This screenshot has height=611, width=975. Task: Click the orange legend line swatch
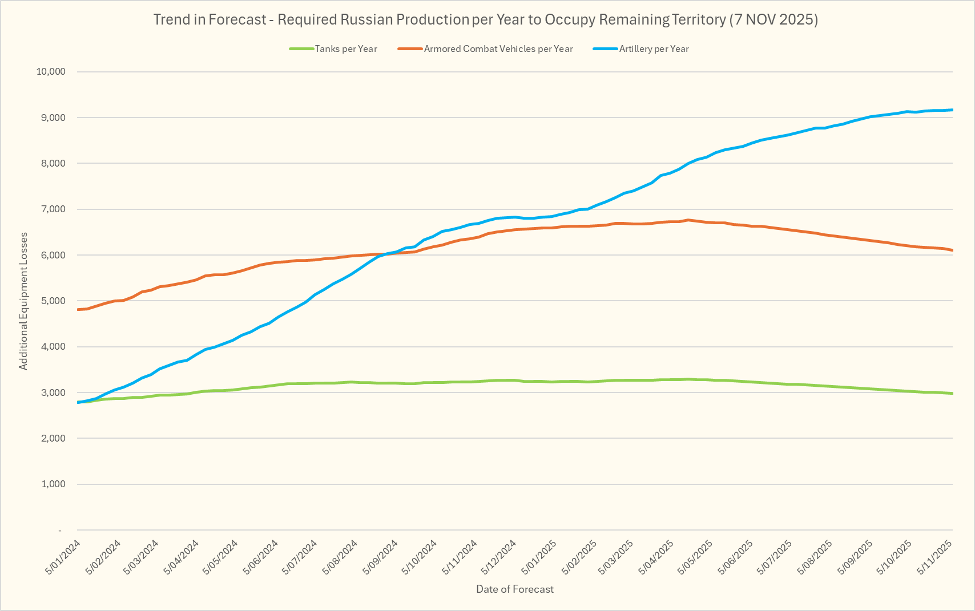point(410,49)
